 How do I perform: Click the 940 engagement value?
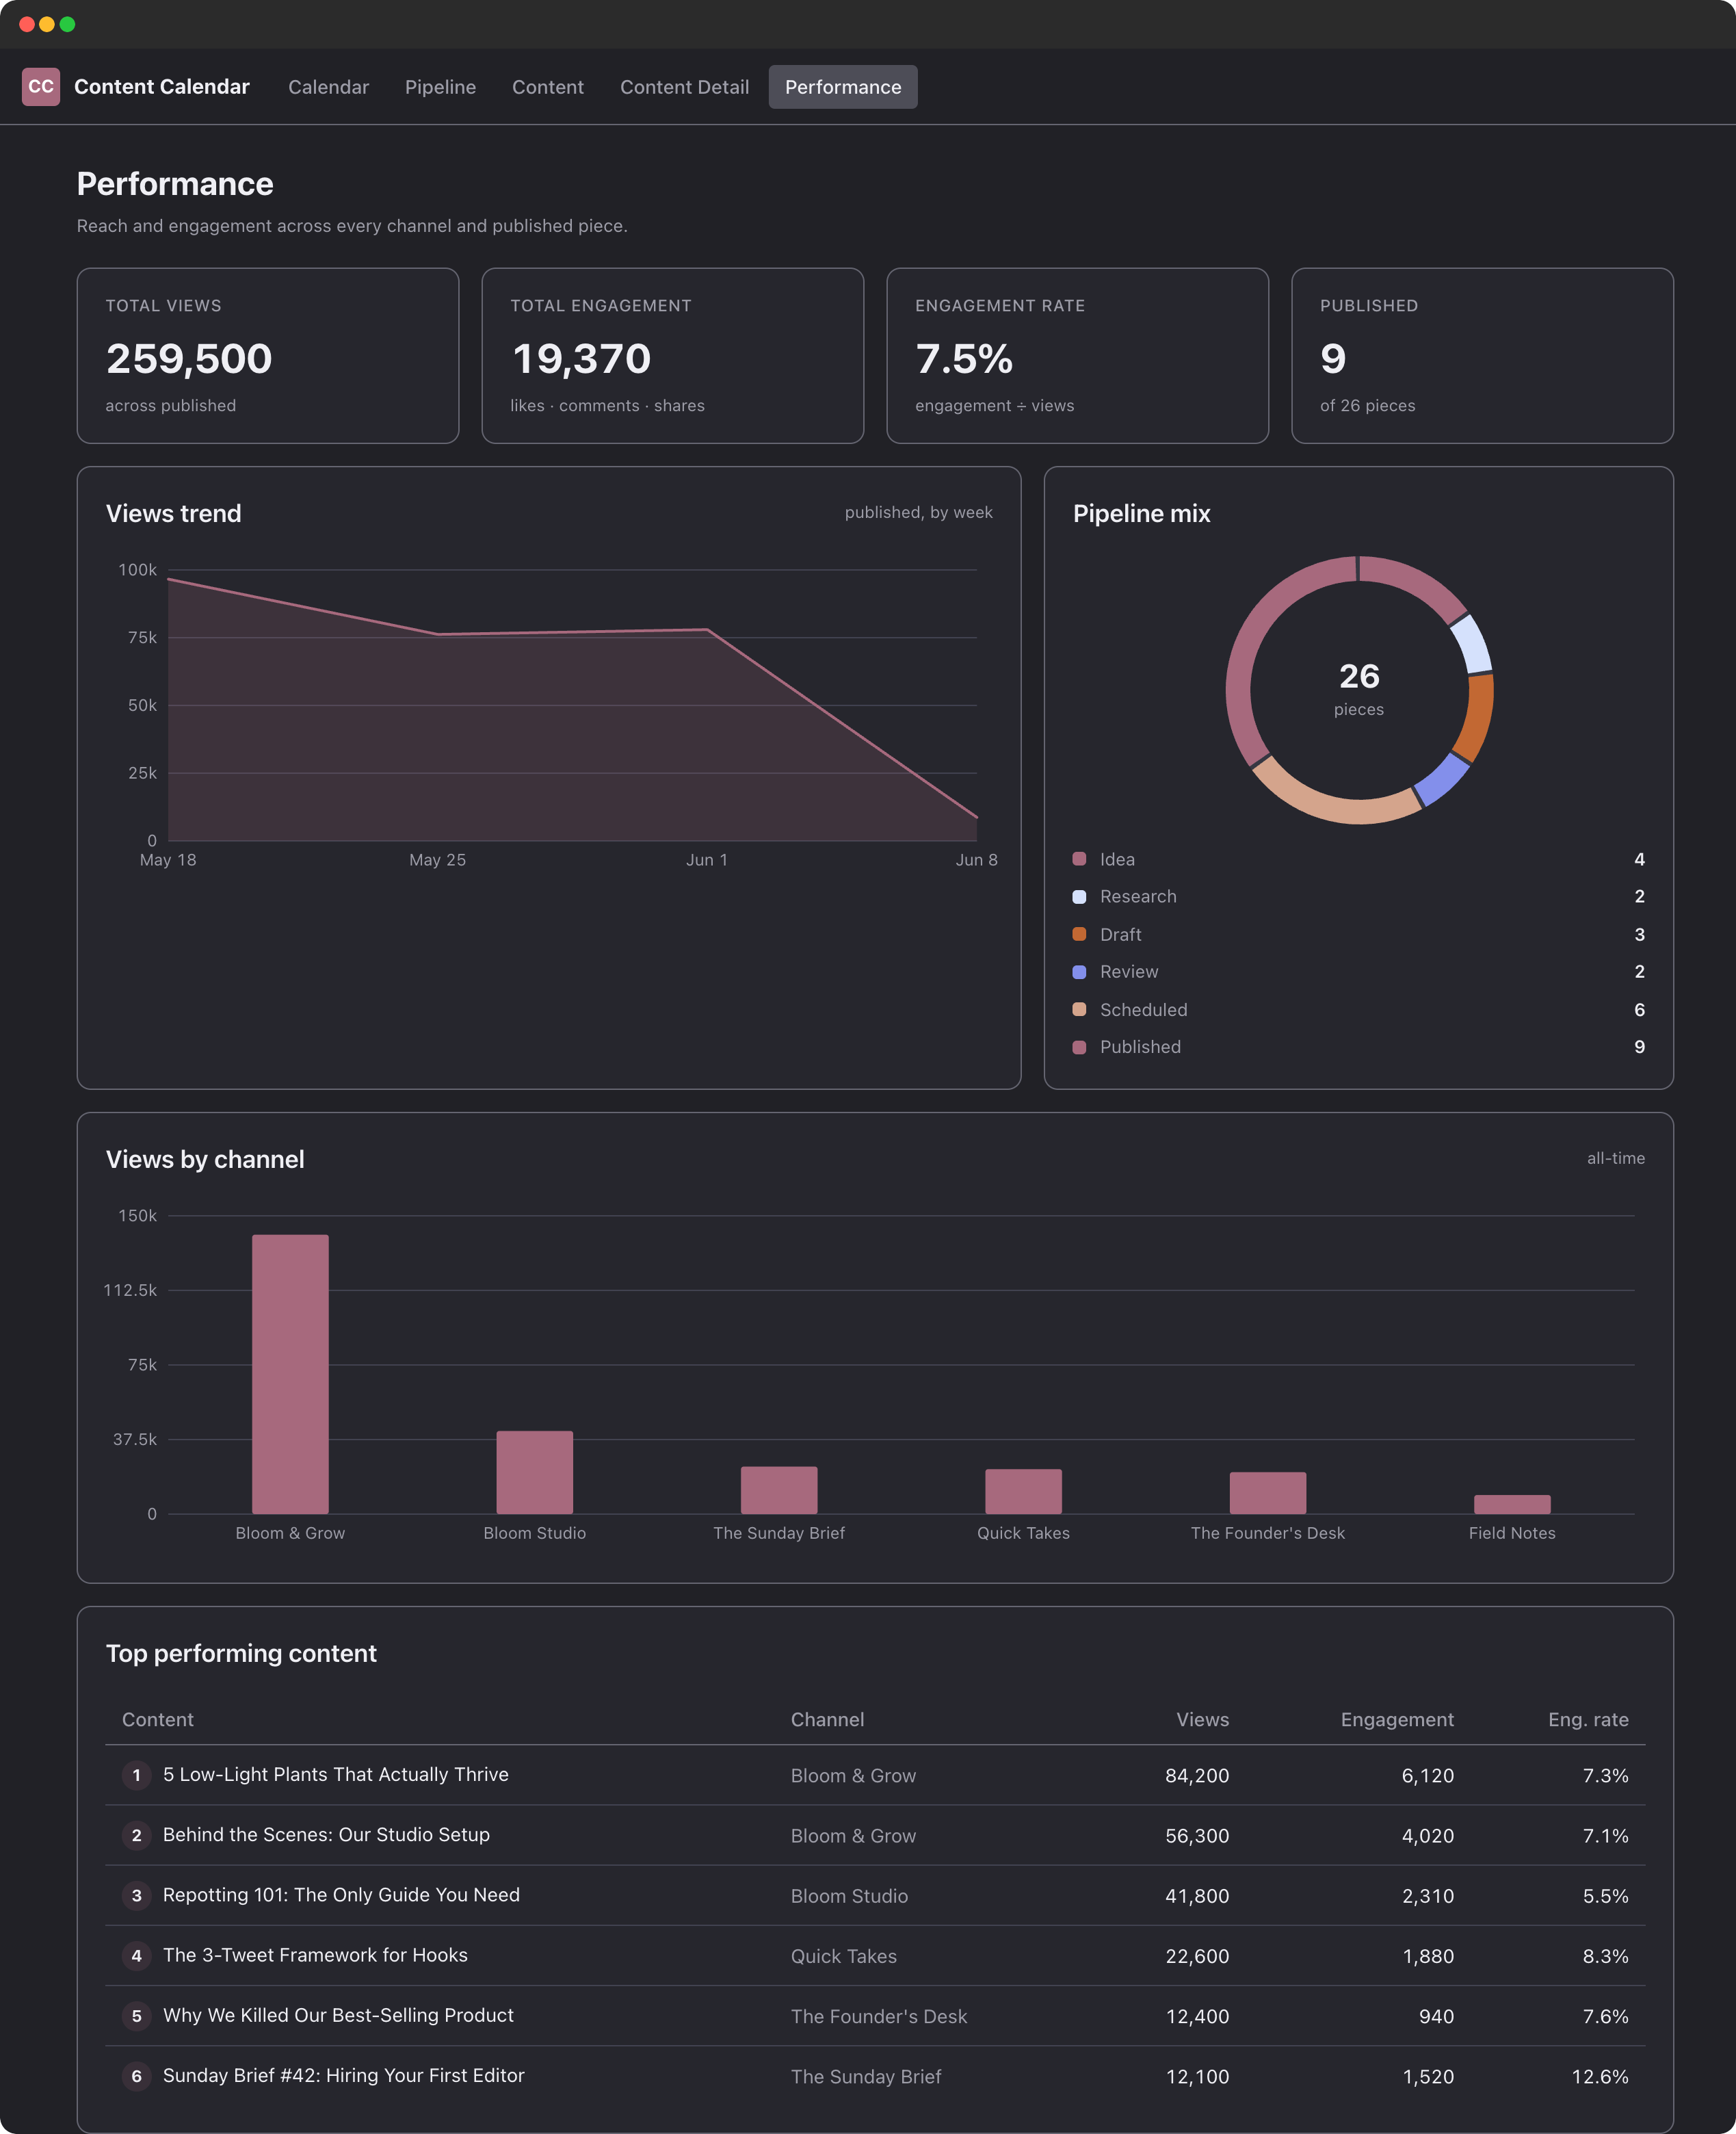pos(1436,2016)
